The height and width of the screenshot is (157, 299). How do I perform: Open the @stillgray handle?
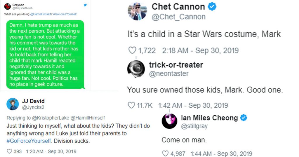point(194,127)
